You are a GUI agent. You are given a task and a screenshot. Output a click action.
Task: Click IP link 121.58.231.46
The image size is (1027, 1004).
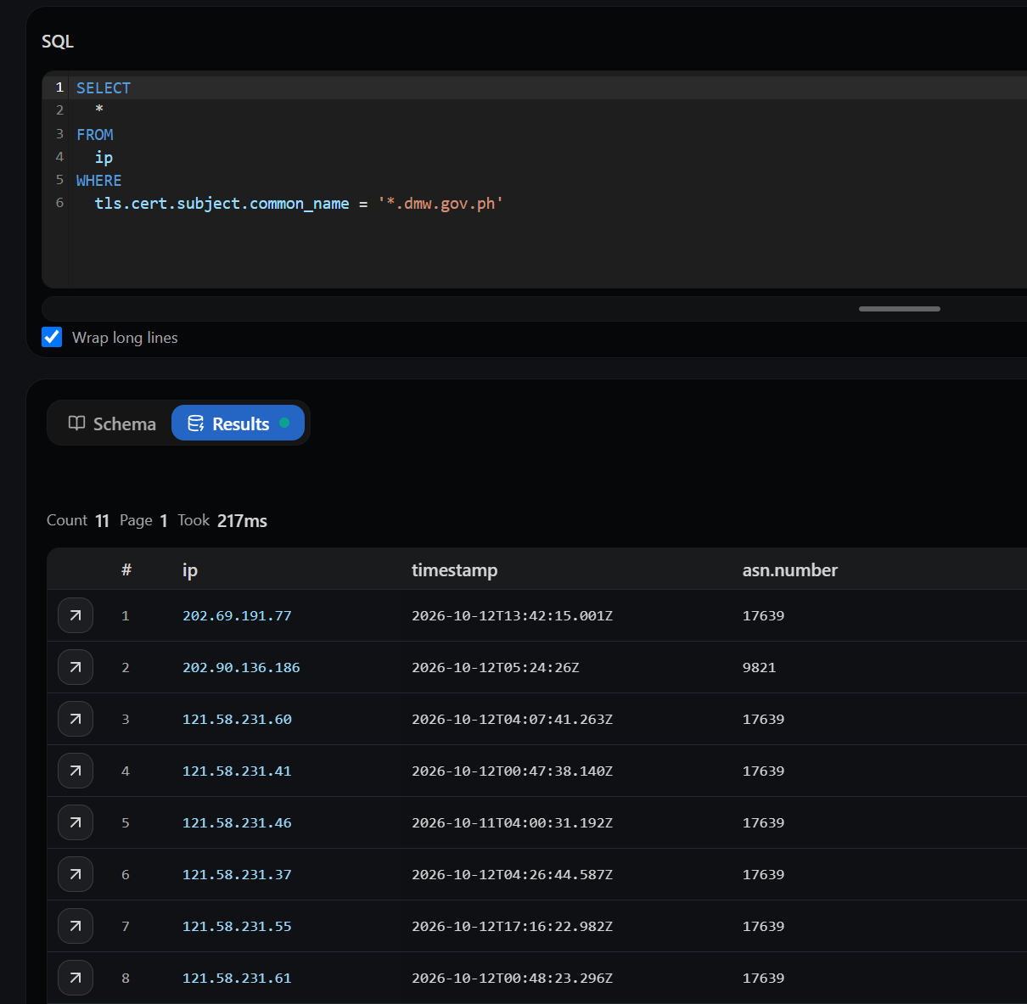[x=237, y=823]
